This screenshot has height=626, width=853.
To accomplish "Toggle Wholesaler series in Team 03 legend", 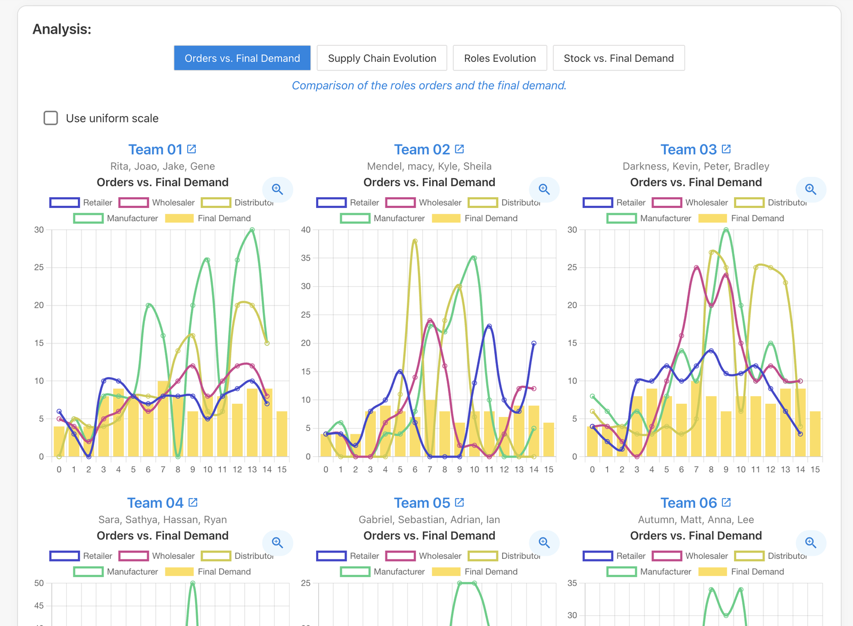I will tap(690, 203).
